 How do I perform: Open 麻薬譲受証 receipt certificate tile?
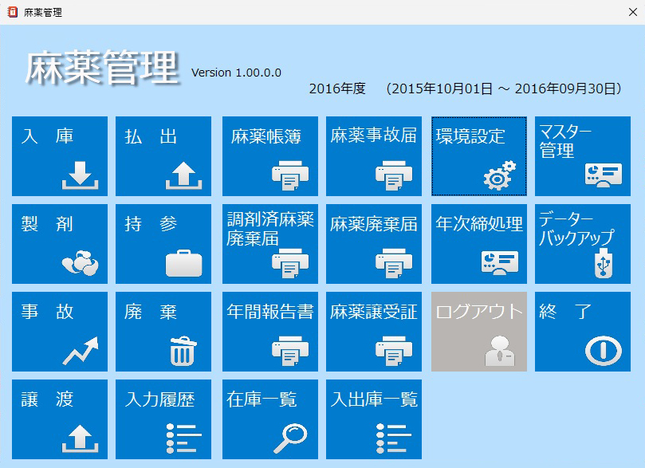click(374, 332)
